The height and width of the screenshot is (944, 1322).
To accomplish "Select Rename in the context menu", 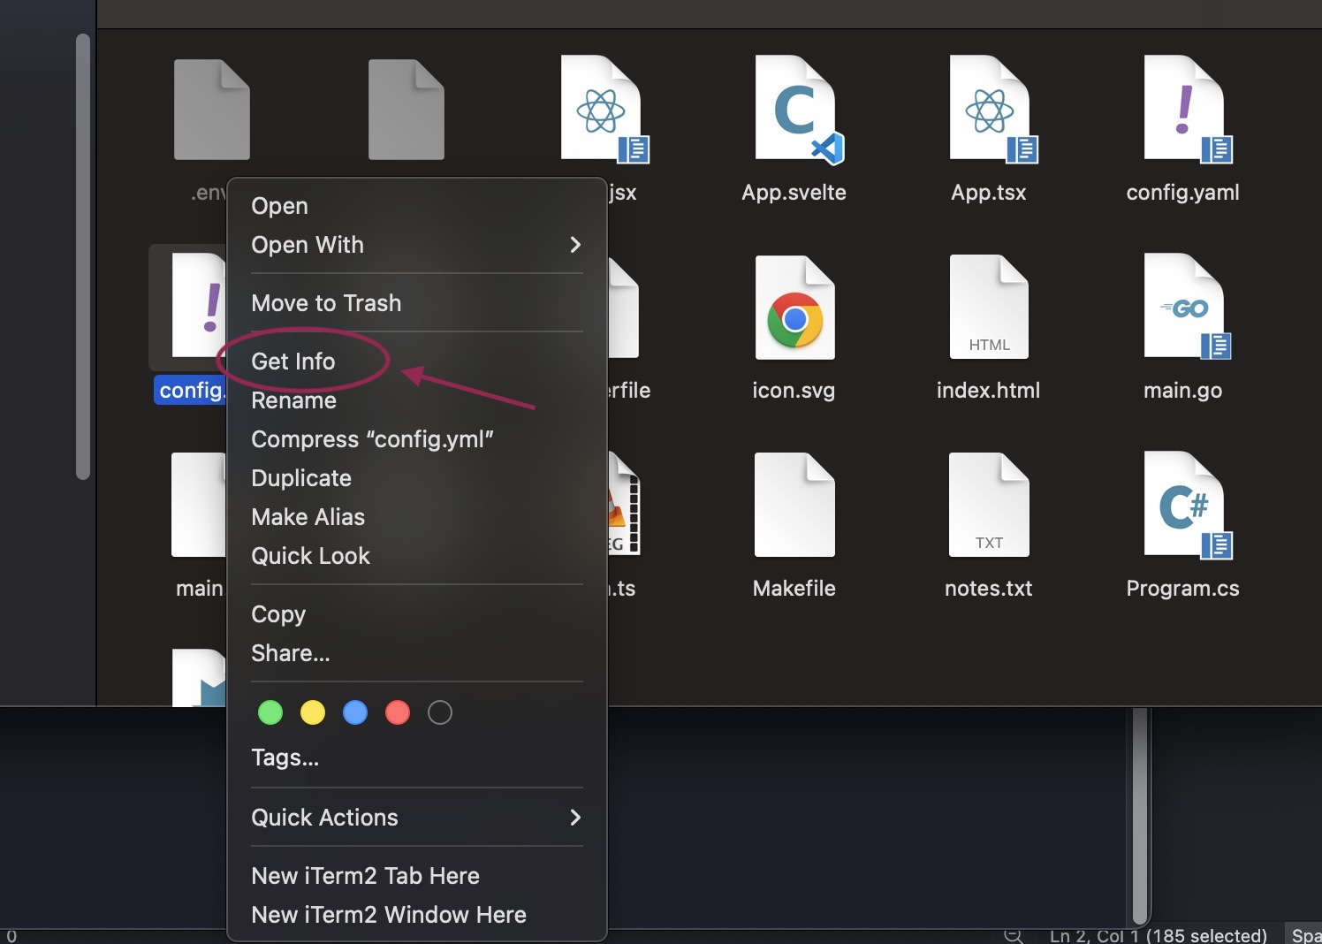I will [x=293, y=400].
